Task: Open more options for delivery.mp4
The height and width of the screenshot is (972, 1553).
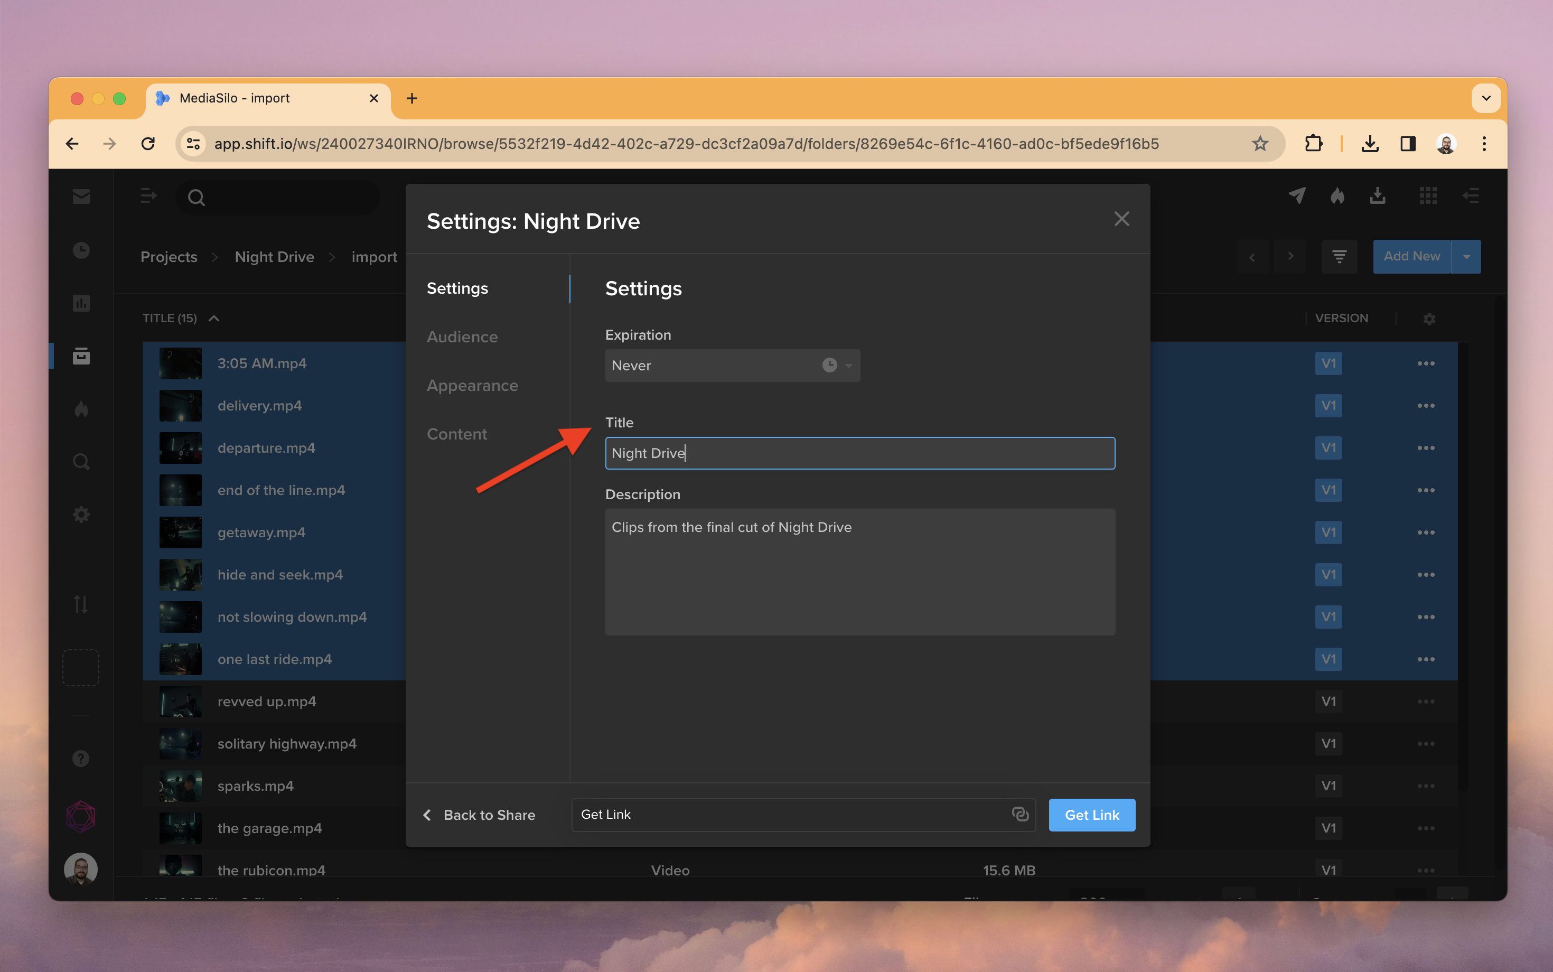Action: coord(1426,406)
